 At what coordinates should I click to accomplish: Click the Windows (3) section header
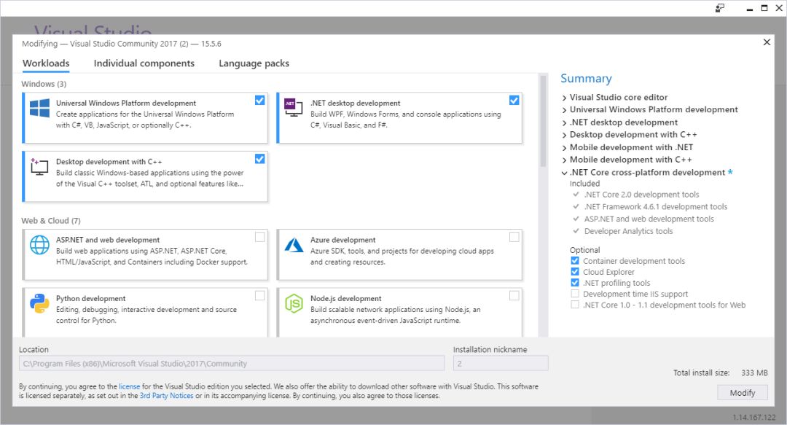[x=44, y=84]
